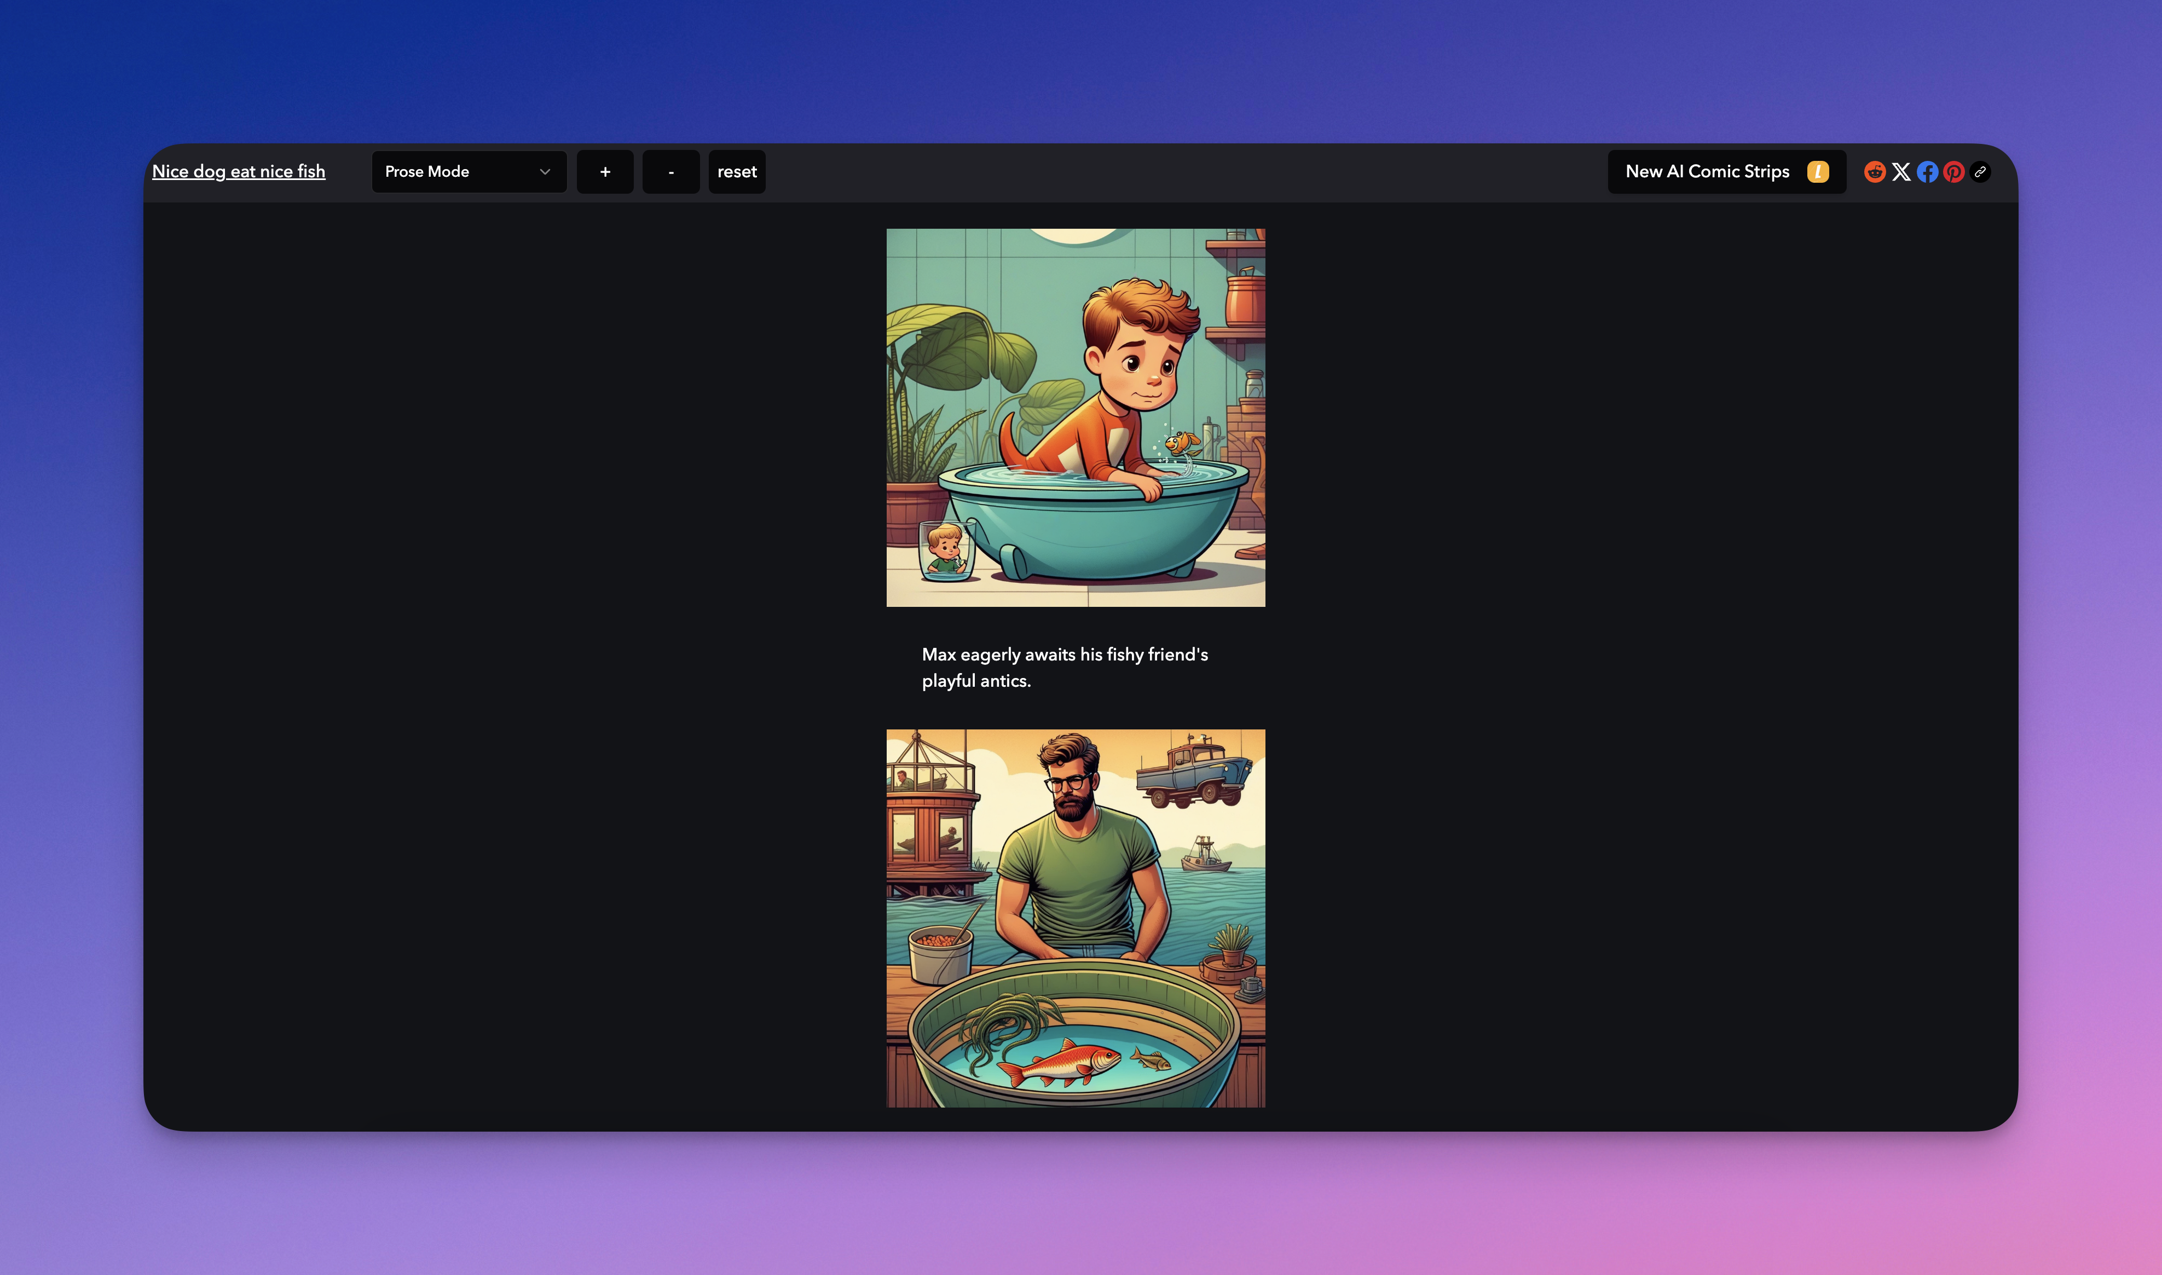Share the comic on Facebook

point(1927,172)
